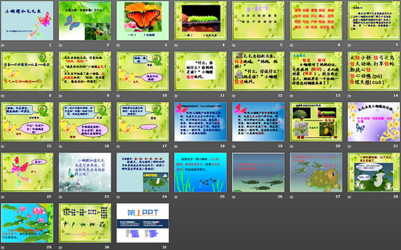Select slide 3 orange butterfly photo
This screenshot has width=401, height=250.
[x=143, y=21]
